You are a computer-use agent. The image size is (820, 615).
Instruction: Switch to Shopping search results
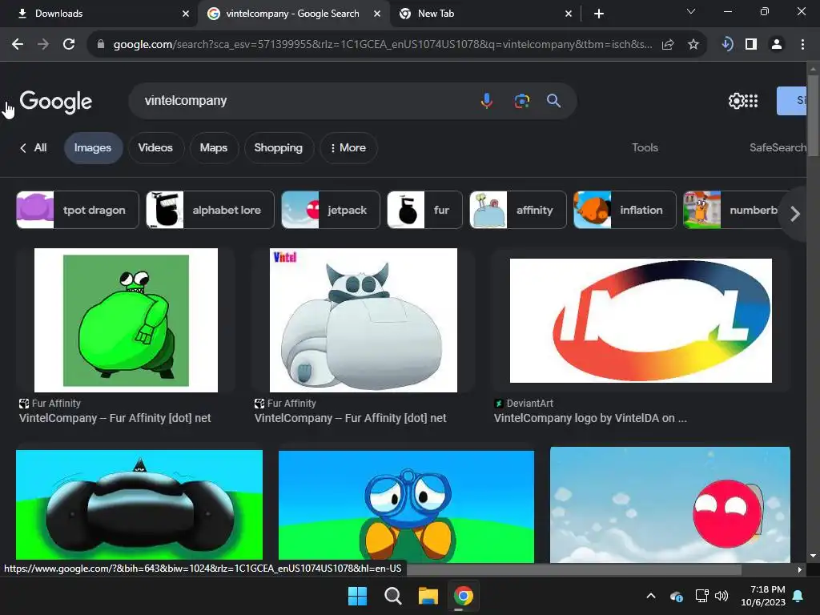(278, 148)
